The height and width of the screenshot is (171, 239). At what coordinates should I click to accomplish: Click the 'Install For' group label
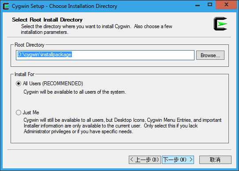[24, 74]
